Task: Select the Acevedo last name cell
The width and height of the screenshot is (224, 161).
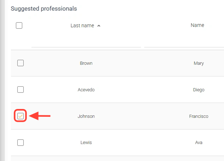Action: click(86, 90)
